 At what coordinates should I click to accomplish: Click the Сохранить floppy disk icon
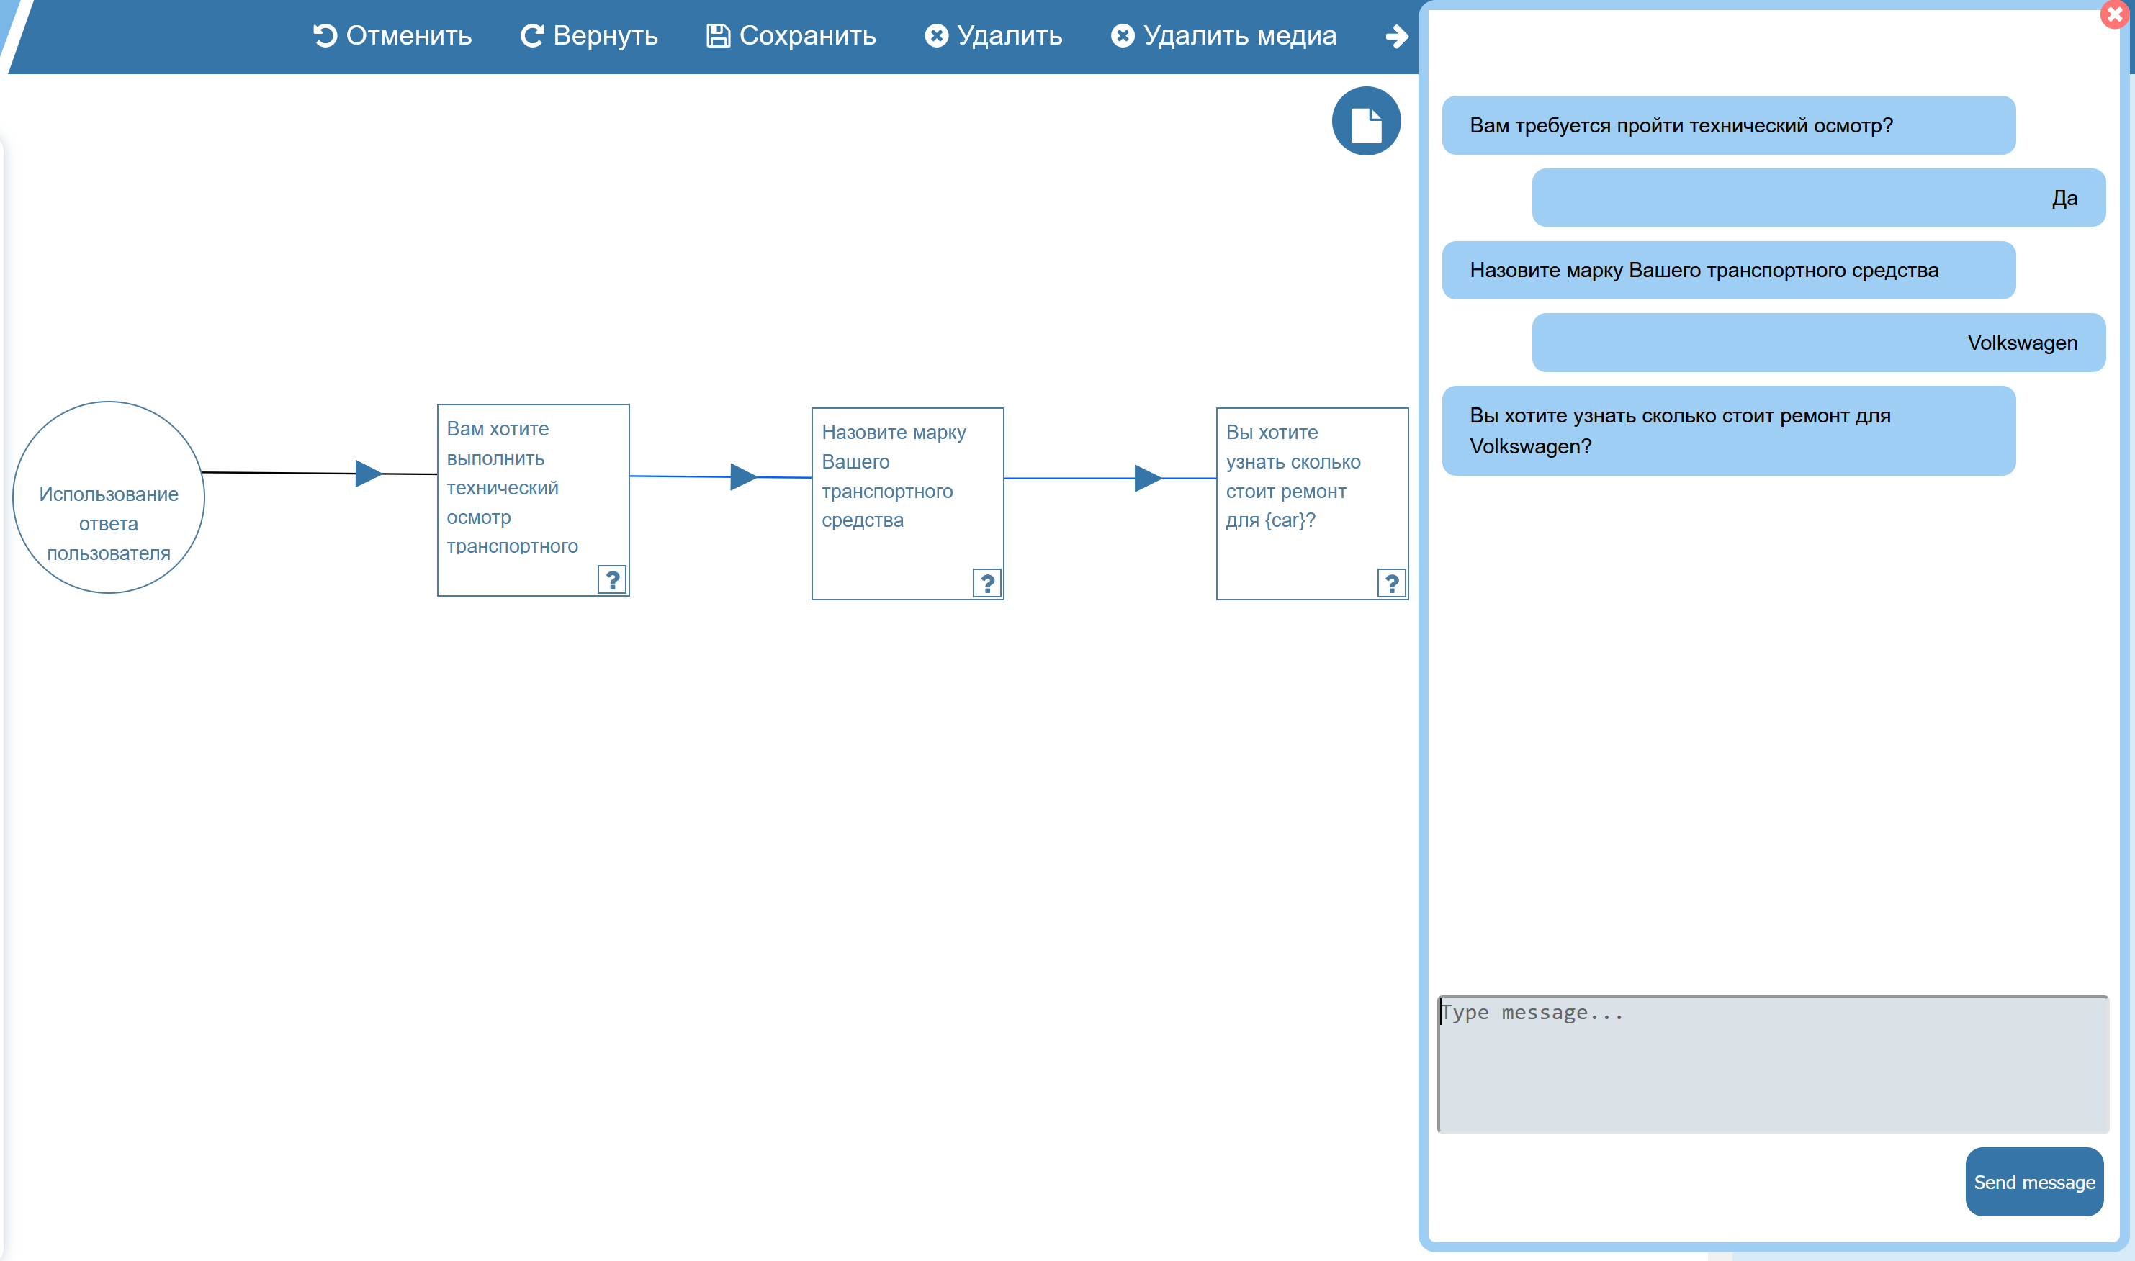tap(718, 36)
